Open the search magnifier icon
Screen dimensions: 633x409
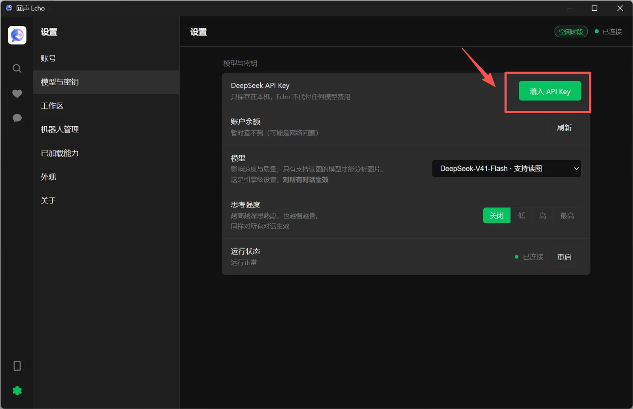(17, 68)
